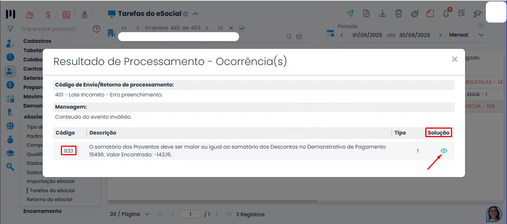The height and width of the screenshot is (224, 507).
Task: Click the end date 30/09/2025
Action: pyautogui.click(x=415, y=35)
